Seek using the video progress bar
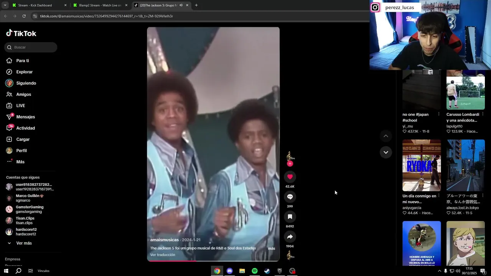 (213, 261)
